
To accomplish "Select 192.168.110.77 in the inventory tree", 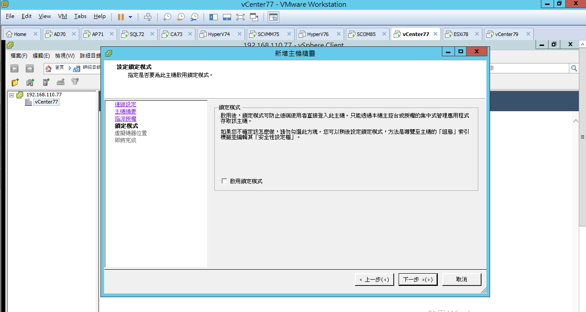I will 44,95.
